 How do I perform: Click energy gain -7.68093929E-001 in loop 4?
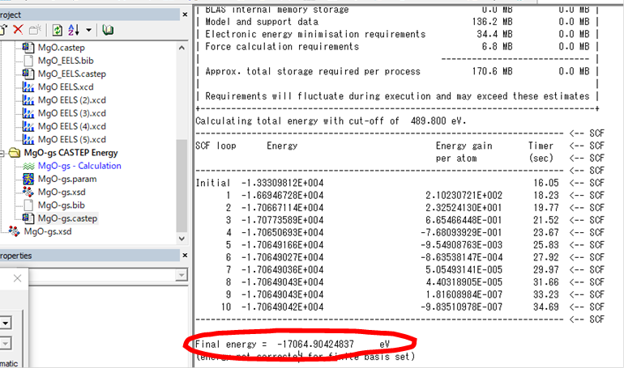pyautogui.click(x=462, y=232)
